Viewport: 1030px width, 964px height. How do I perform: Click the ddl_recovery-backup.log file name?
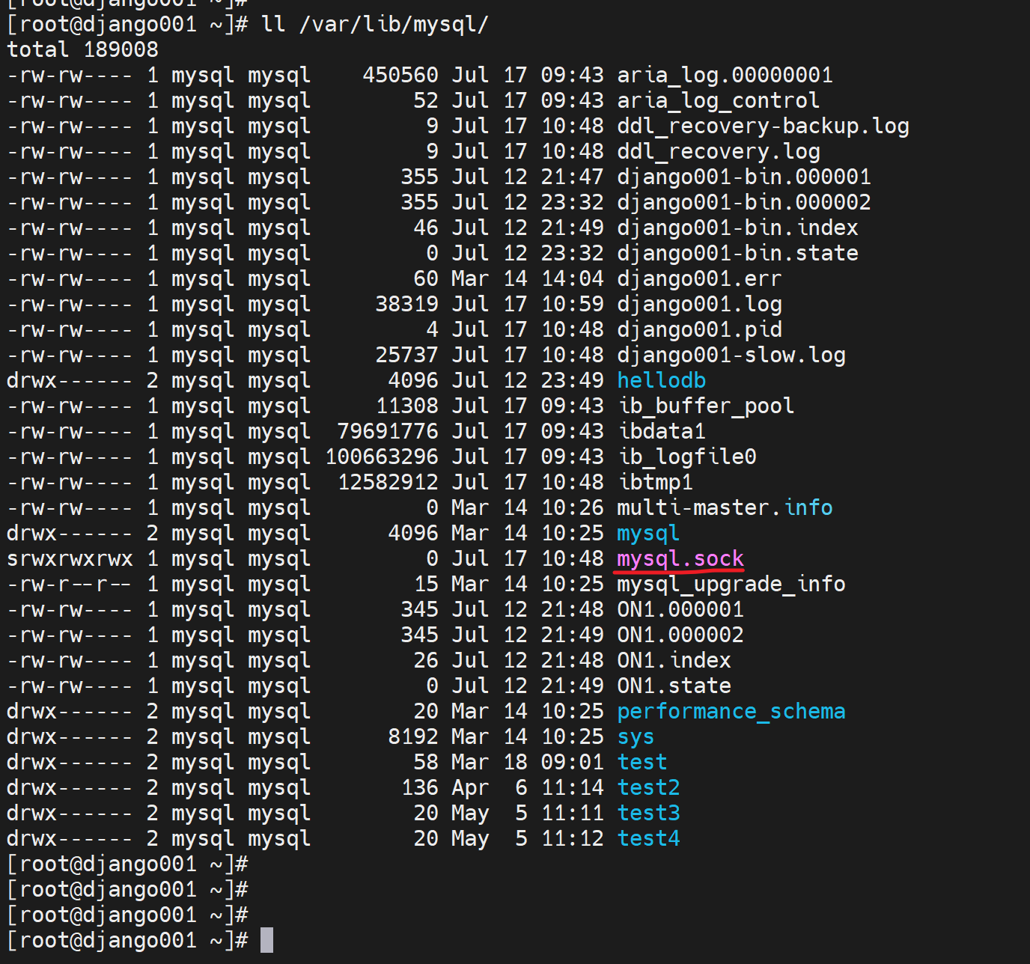[x=763, y=126]
